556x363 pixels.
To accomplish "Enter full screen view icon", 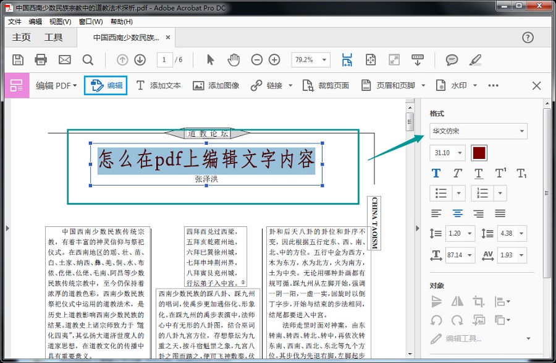I will coord(394,59).
